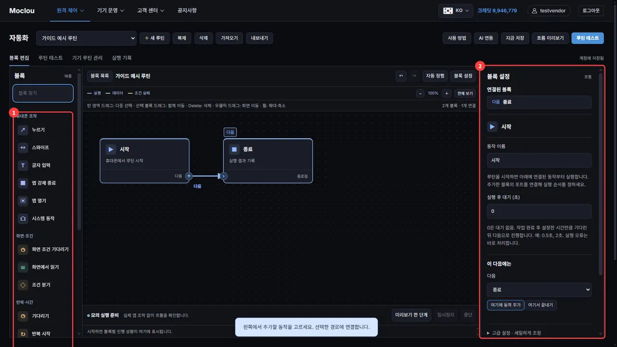This screenshot has height=347, width=617.
Task: Click the undo arrow icon
Action: pyautogui.click(x=401, y=76)
